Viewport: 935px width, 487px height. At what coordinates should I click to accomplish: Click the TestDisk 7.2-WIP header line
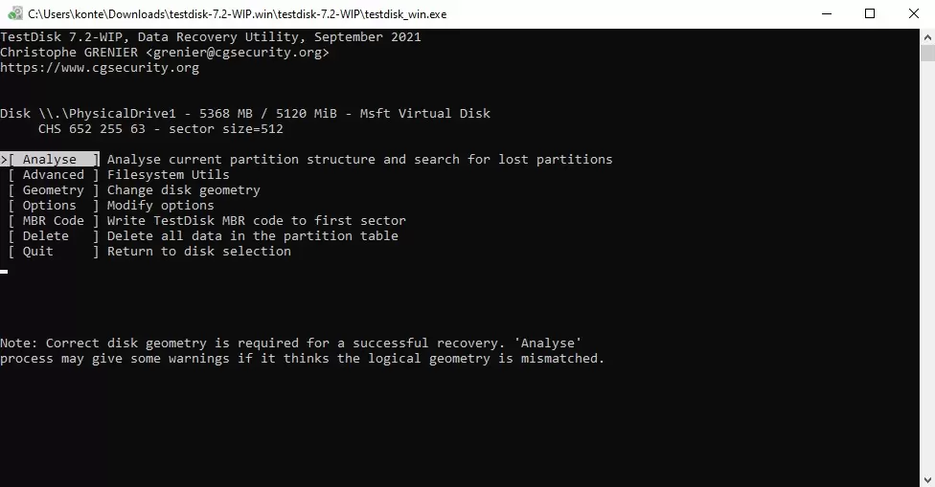coord(211,37)
